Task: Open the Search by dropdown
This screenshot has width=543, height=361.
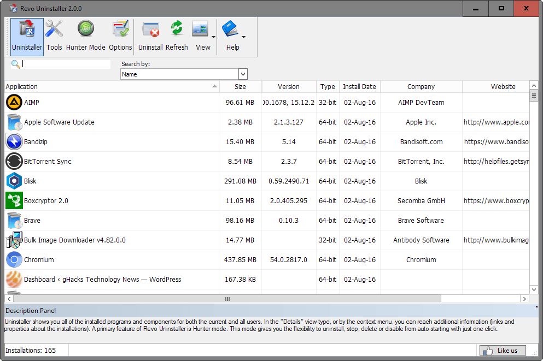Action: tap(242, 74)
